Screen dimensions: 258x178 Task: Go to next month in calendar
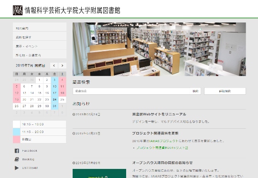63,66
